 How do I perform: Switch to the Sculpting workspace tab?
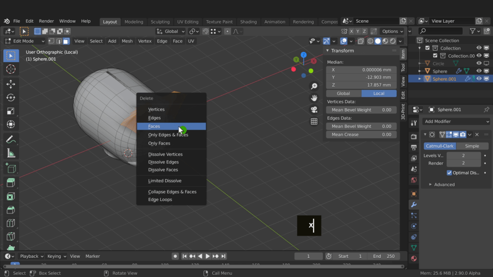[160, 22]
